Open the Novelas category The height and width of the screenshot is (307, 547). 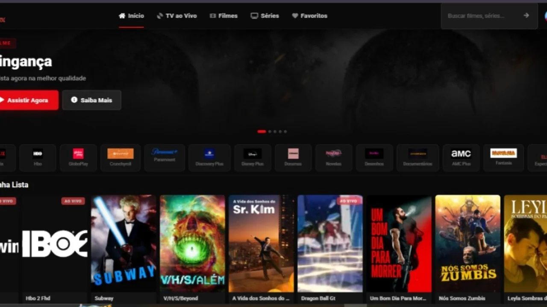(334, 158)
